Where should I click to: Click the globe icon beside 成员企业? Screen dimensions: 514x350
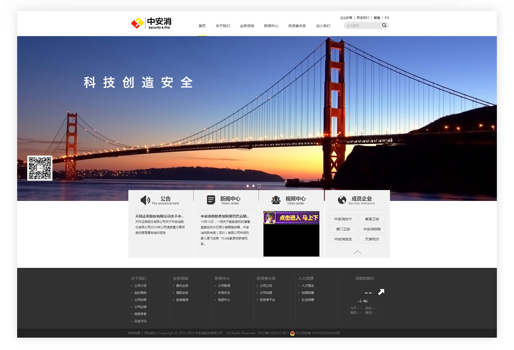pyautogui.click(x=342, y=200)
